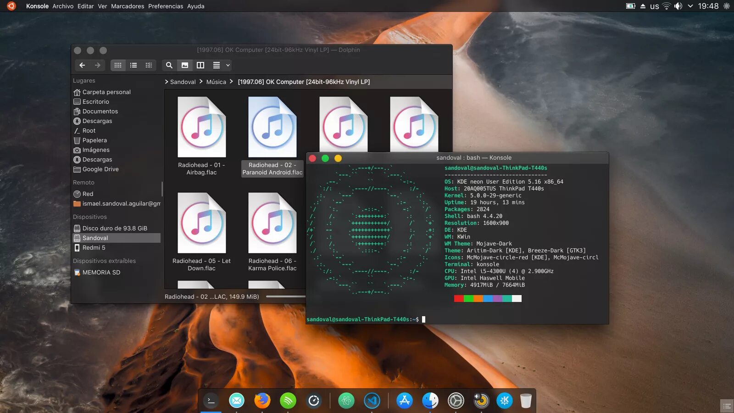The image size is (734, 413).
Task: Click the clock showing 19:48
Action: pyautogui.click(x=708, y=6)
